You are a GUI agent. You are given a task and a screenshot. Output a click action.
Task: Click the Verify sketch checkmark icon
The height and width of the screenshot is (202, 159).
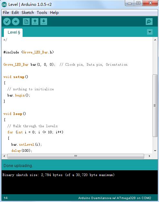pyautogui.click(x=7, y=21)
